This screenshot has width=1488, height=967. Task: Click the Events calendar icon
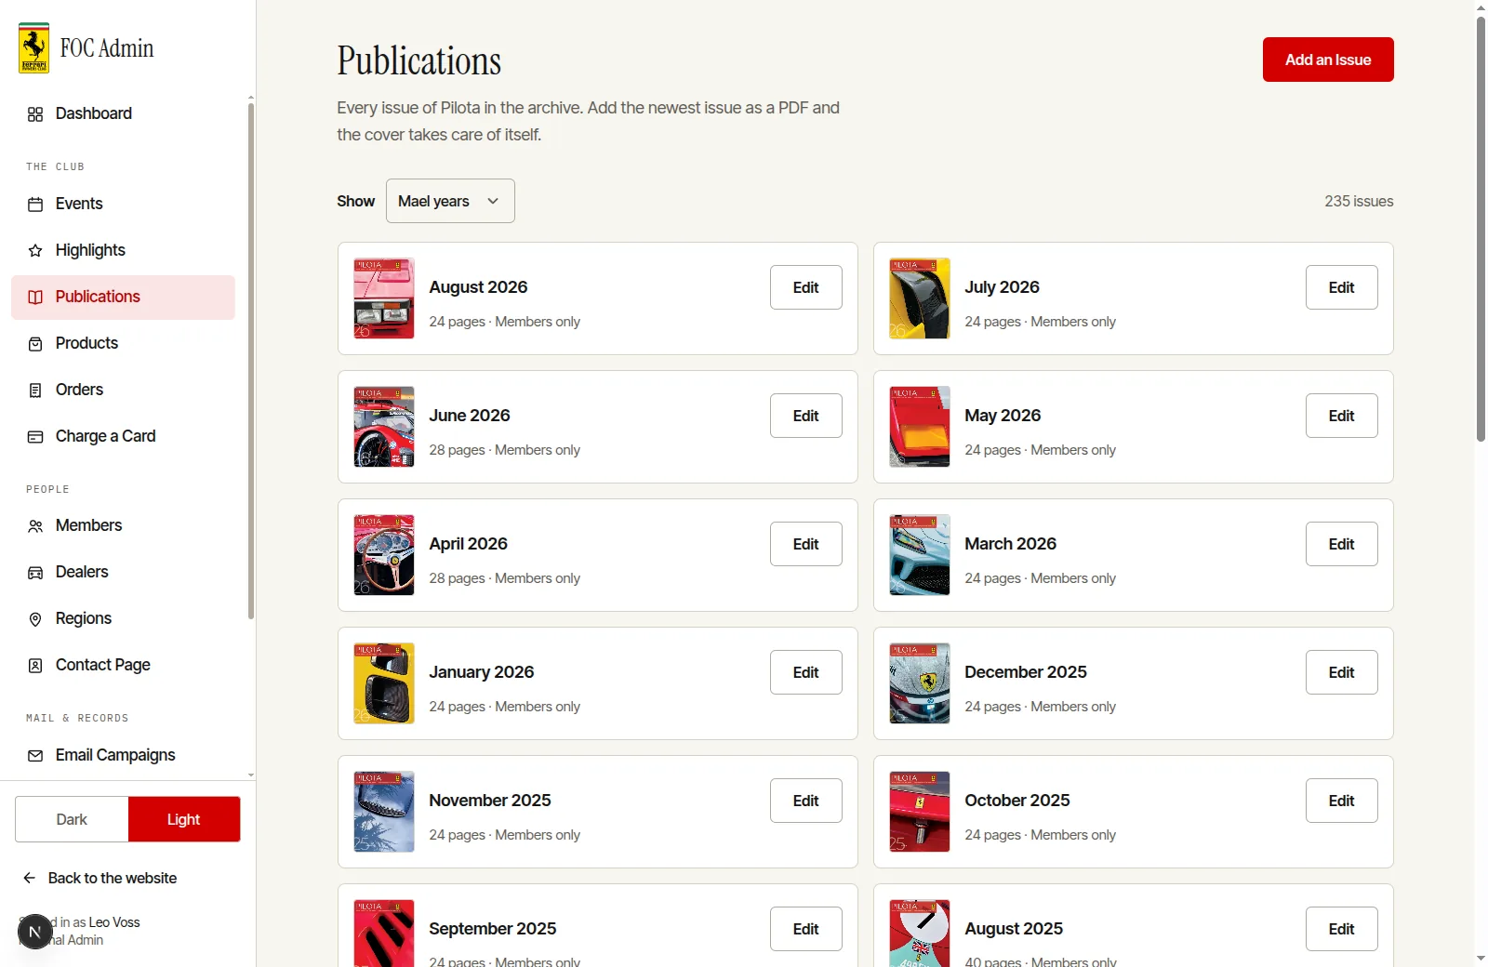click(35, 205)
